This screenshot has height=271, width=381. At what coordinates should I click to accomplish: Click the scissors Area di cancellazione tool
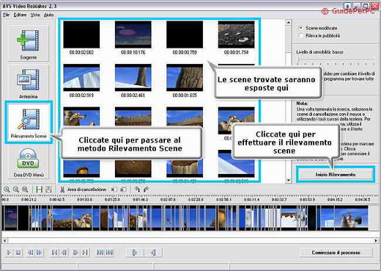coord(83,189)
